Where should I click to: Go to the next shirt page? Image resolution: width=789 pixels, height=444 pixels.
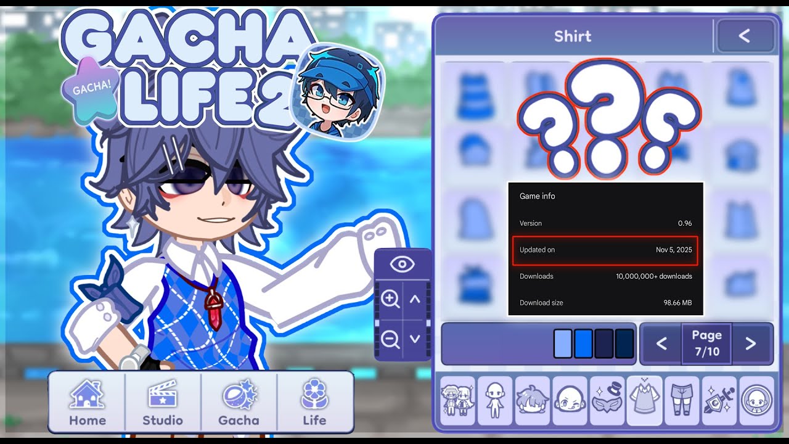(x=750, y=343)
